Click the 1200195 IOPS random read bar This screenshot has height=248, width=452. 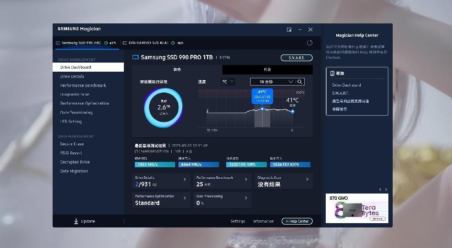[246, 164]
